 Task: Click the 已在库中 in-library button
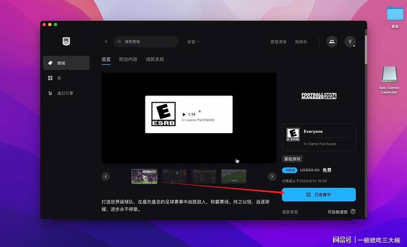point(319,195)
